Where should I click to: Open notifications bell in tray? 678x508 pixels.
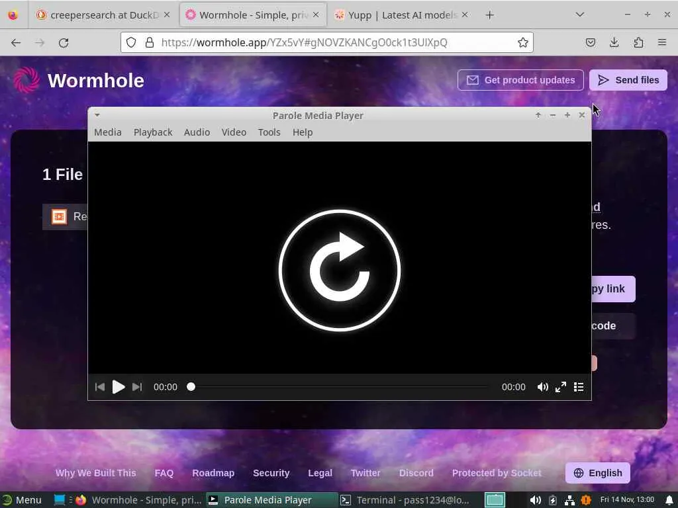pyautogui.click(x=669, y=500)
